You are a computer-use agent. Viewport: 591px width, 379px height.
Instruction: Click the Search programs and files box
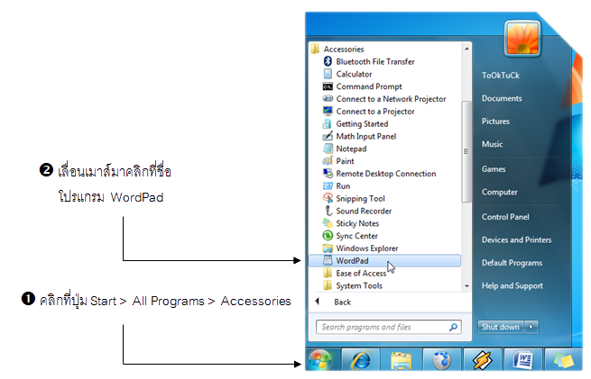382,328
